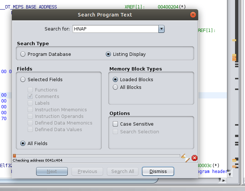The width and height of the screenshot is (245, 191).
Task: Choose the Listing Display radio option
Action: (x=108, y=54)
